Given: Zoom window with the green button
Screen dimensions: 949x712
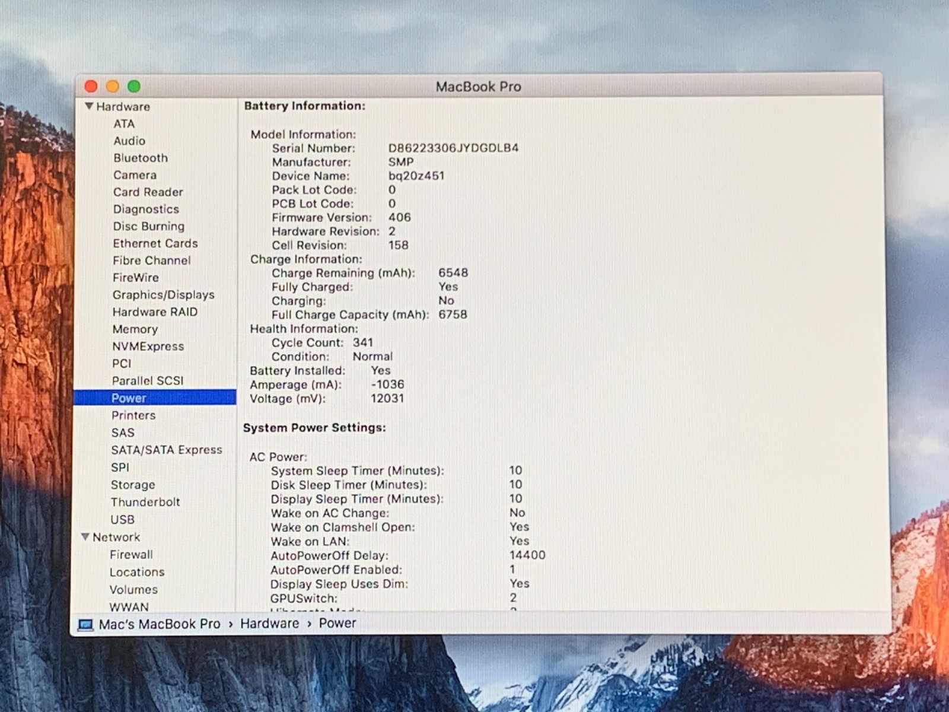Looking at the screenshot, I should (134, 87).
